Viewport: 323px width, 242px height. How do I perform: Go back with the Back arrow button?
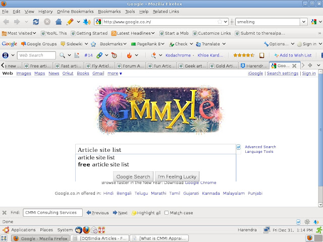pos(6,22)
